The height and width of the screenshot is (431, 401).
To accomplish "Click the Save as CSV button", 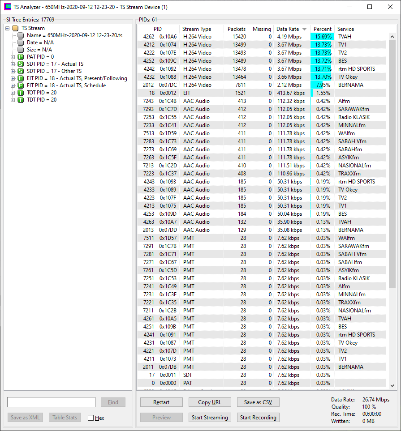I will [x=258, y=402].
